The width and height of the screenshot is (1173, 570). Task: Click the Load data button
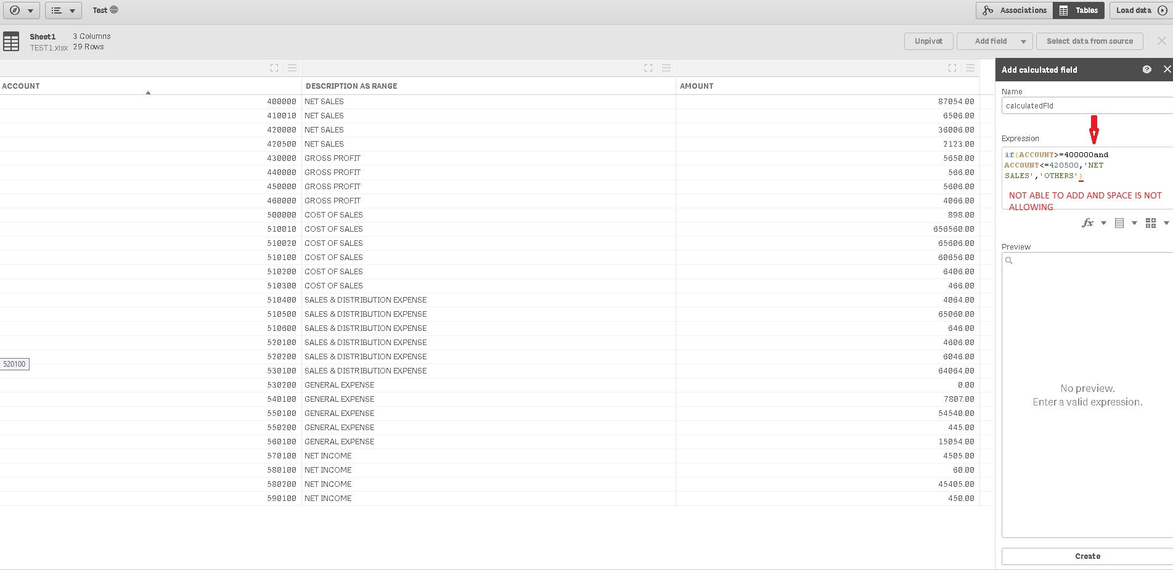pos(1141,10)
